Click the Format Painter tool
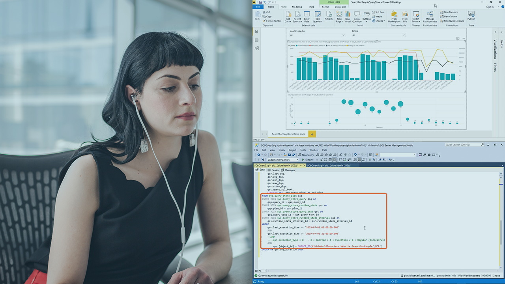 [273, 21]
